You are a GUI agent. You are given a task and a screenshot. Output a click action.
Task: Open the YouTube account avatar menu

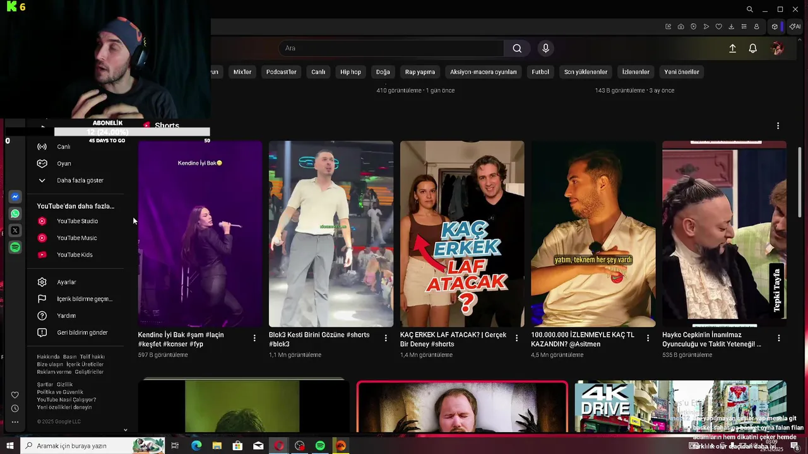778,49
